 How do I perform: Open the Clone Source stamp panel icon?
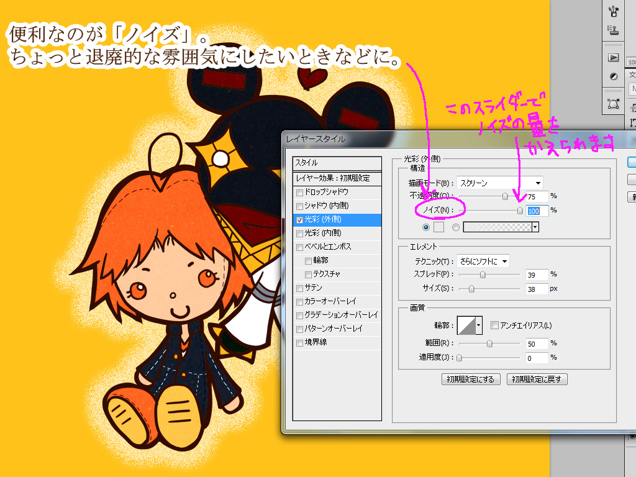click(614, 30)
